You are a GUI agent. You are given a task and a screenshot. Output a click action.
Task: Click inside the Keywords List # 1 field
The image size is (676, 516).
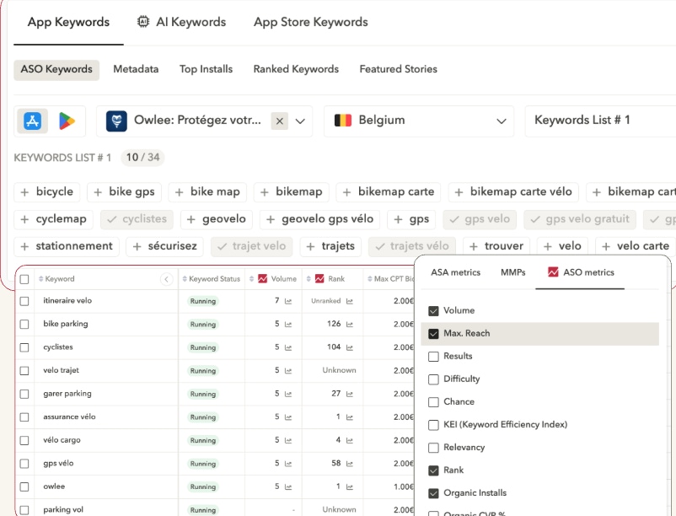point(582,121)
